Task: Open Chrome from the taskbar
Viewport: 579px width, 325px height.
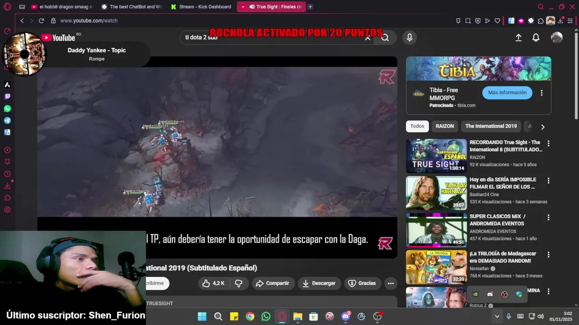Action: (250, 316)
